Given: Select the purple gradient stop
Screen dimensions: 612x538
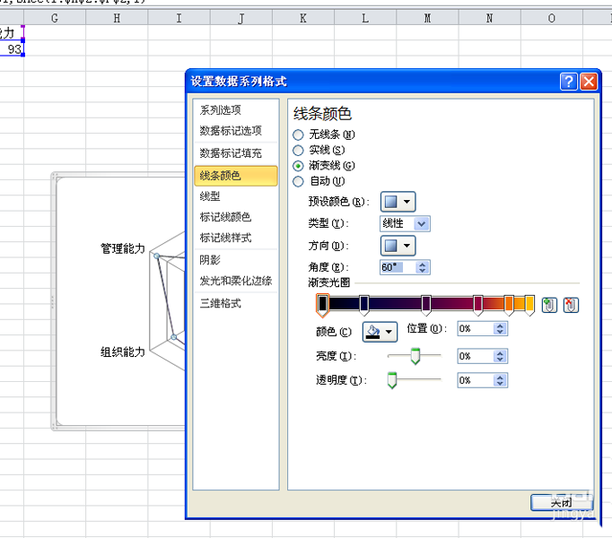Looking at the screenshot, I should point(426,305).
